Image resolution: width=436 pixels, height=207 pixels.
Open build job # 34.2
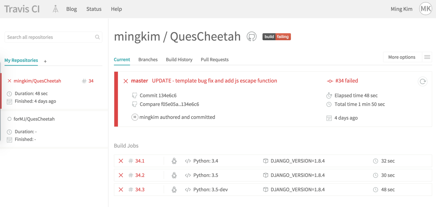(140, 175)
